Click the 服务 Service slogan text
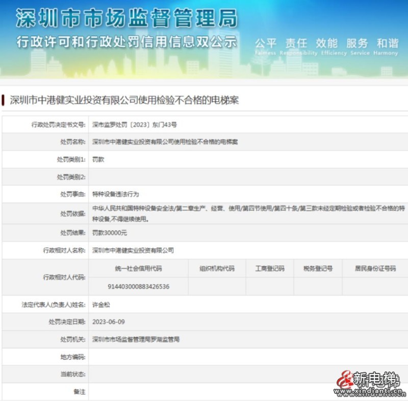This screenshot has height=401, width=408. (x=356, y=44)
